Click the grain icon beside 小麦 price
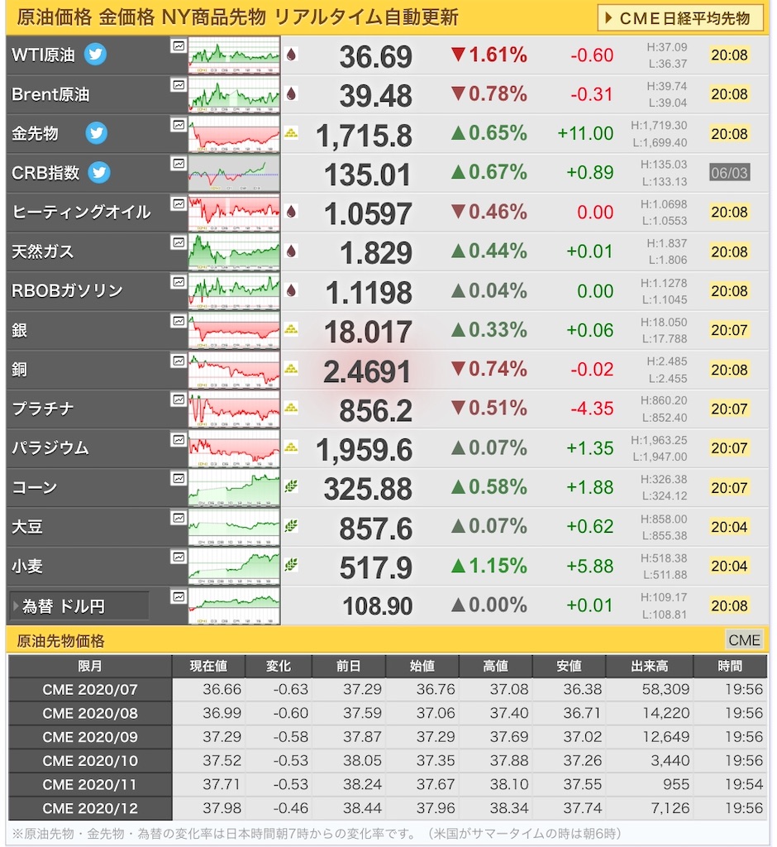The width and height of the screenshot is (777, 847). coord(291,564)
